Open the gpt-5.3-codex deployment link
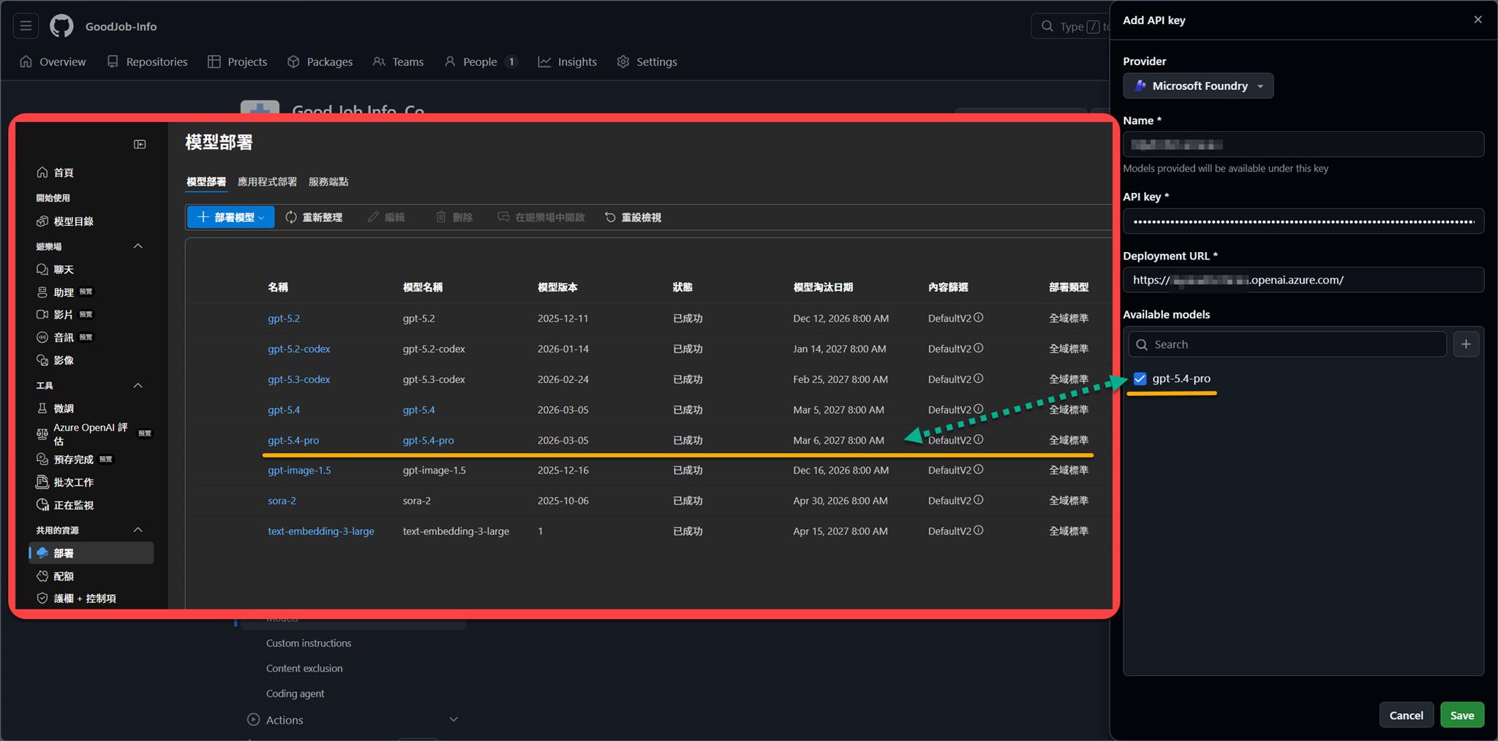 click(298, 379)
